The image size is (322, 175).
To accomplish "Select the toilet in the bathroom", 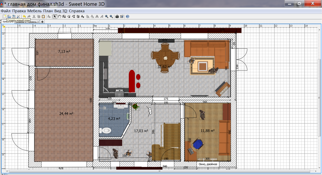I will pos(105,130).
